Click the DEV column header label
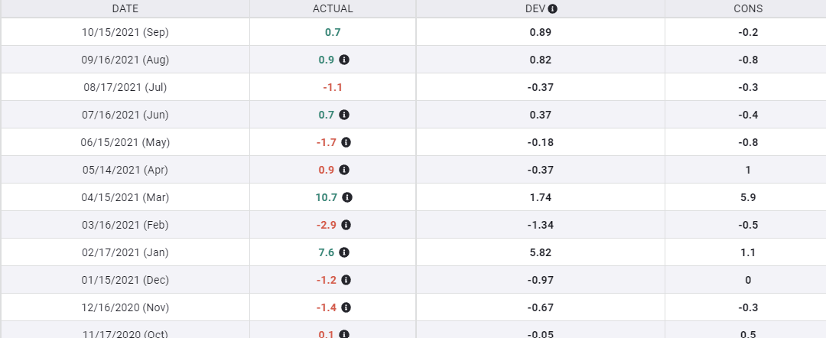 point(535,9)
